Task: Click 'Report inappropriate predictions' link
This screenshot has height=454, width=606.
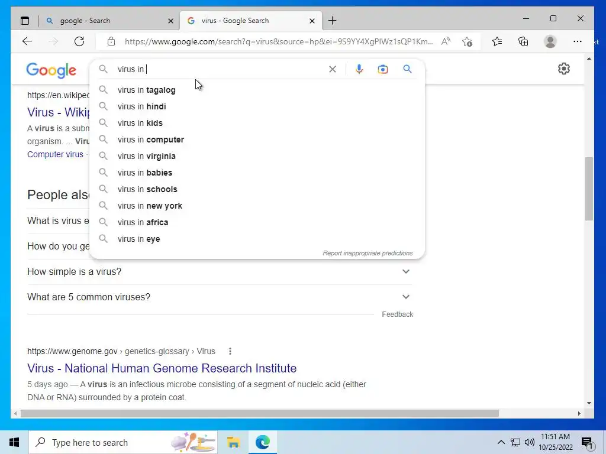Action: click(x=368, y=253)
